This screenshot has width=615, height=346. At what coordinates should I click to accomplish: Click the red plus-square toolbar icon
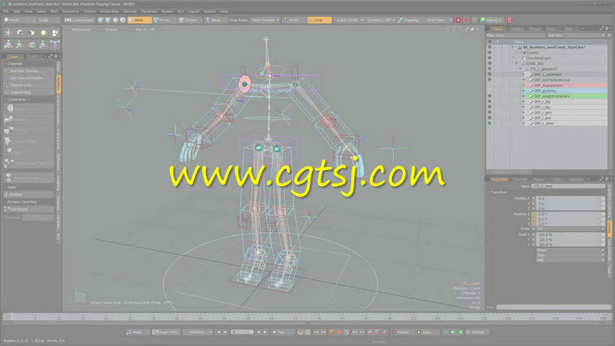coord(457,20)
